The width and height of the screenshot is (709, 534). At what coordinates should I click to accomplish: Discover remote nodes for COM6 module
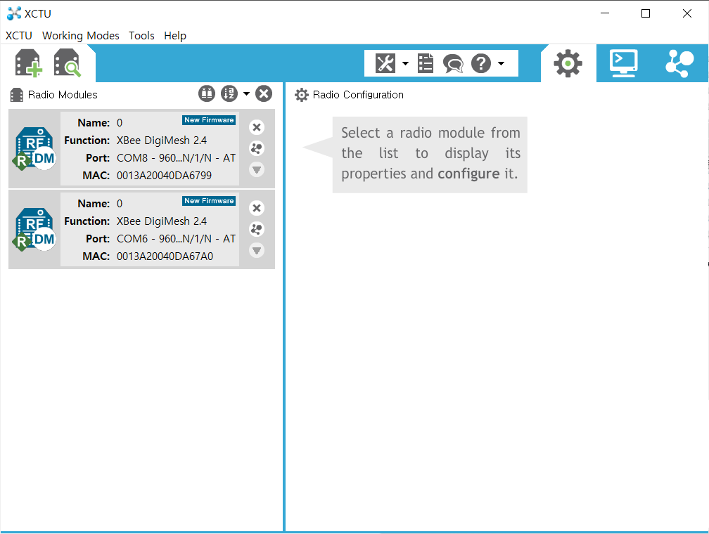tap(257, 229)
